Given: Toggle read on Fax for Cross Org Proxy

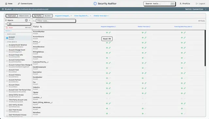Looking at the screenshot, I should coord(182,83).
